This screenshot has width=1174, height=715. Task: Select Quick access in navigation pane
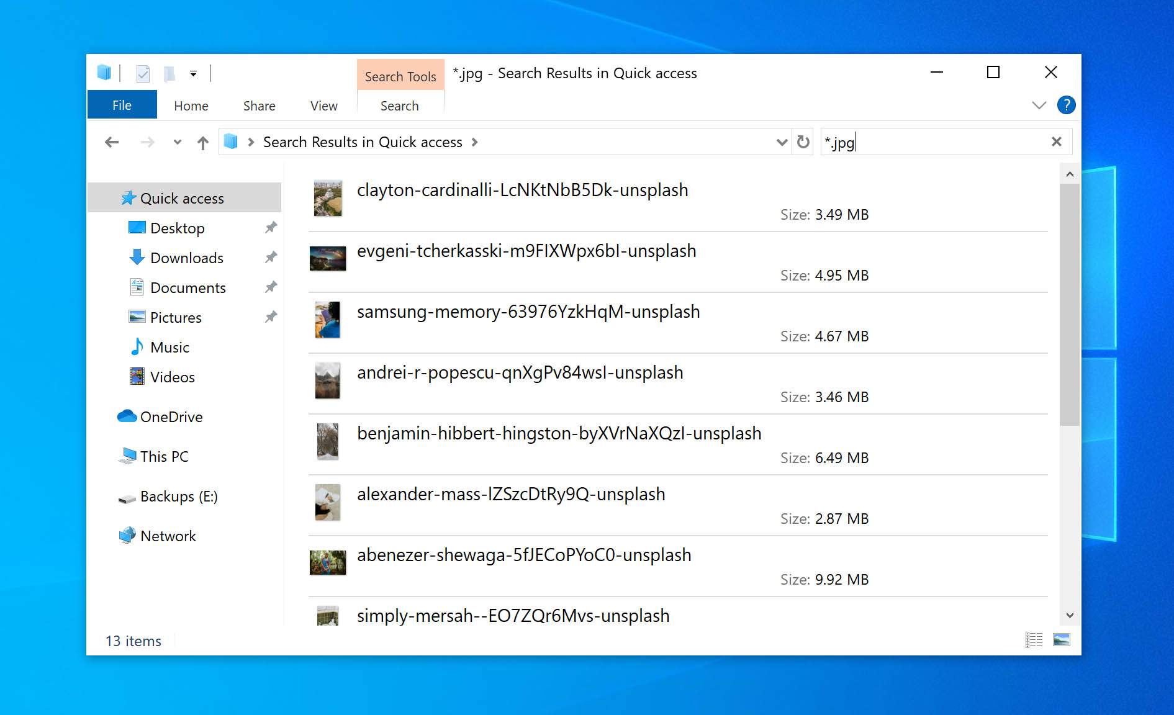[184, 198]
